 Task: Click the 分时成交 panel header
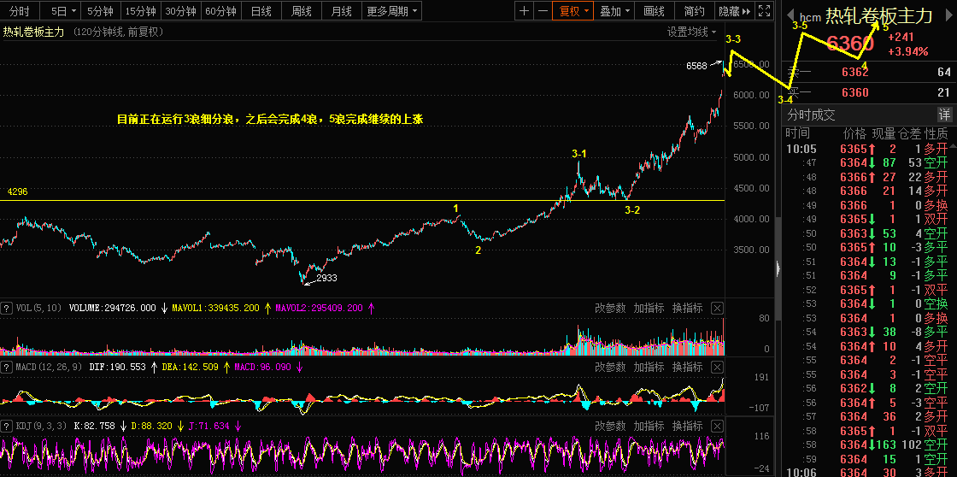[811, 115]
